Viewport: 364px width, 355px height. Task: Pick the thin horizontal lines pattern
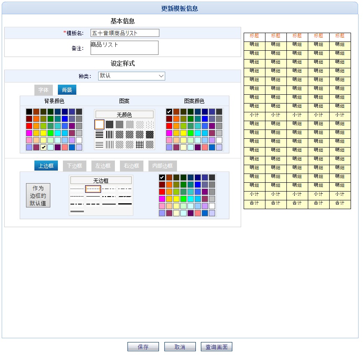99,145
